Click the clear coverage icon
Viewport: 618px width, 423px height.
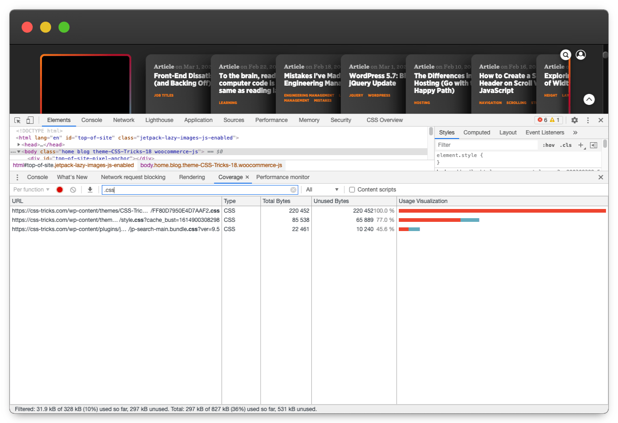click(x=73, y=190)
